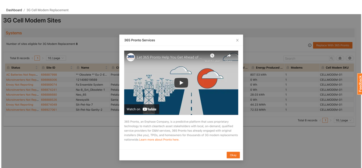362x168 pixels.
Task: Open site ID 698886680
Action: pos(49,95)
